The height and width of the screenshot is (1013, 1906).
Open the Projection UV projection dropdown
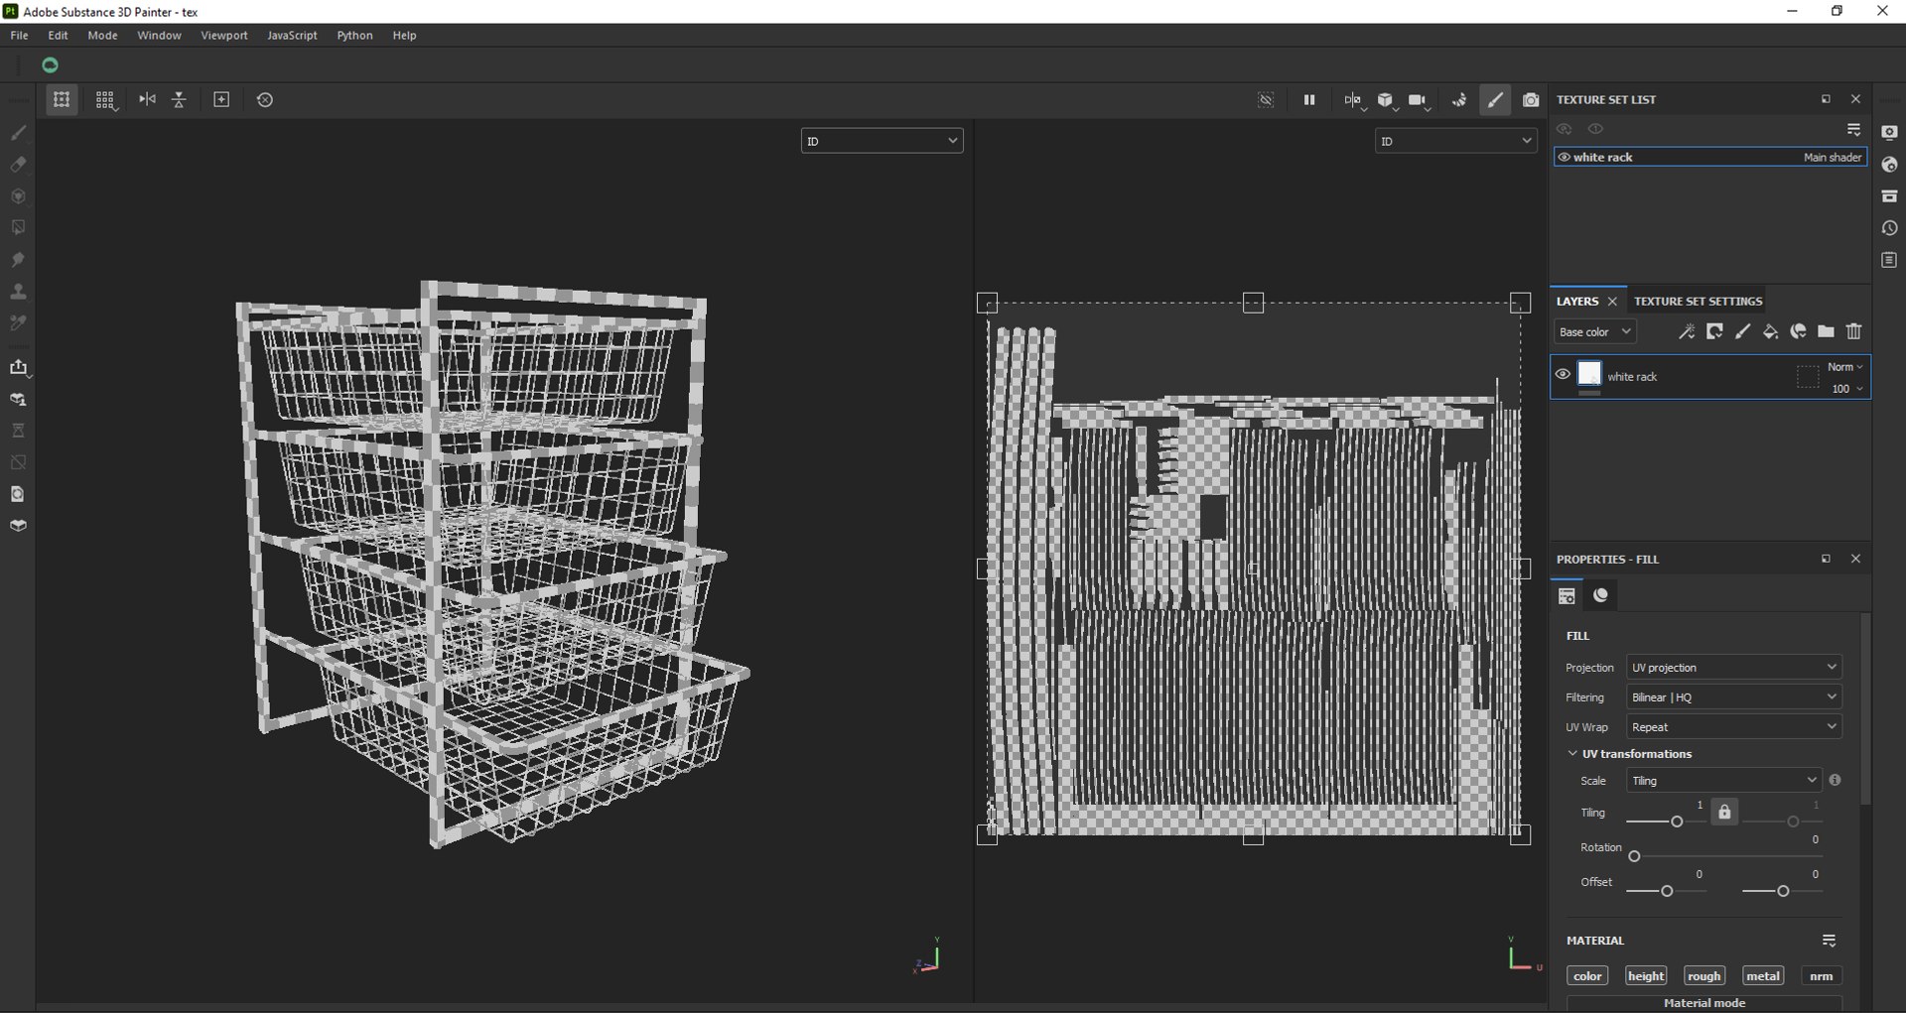[1733, 667]
